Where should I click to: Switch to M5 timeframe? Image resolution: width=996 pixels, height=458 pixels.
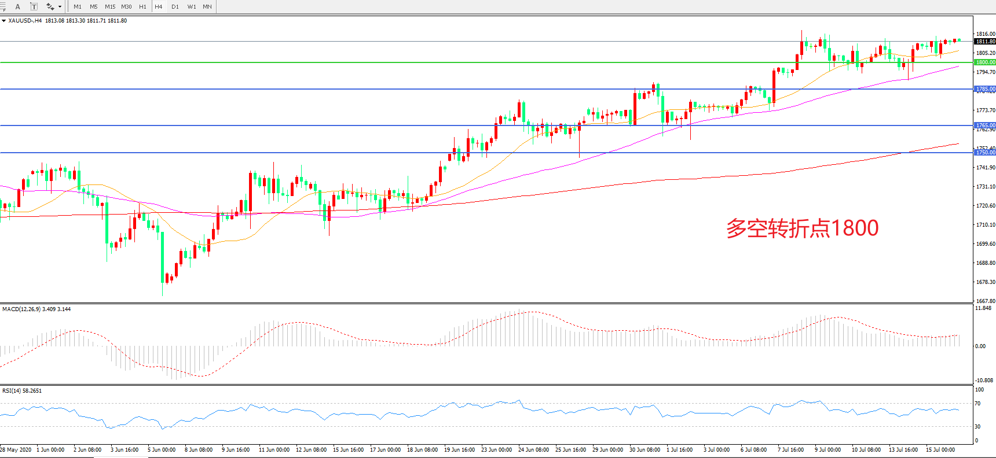(x=93, y=7)
